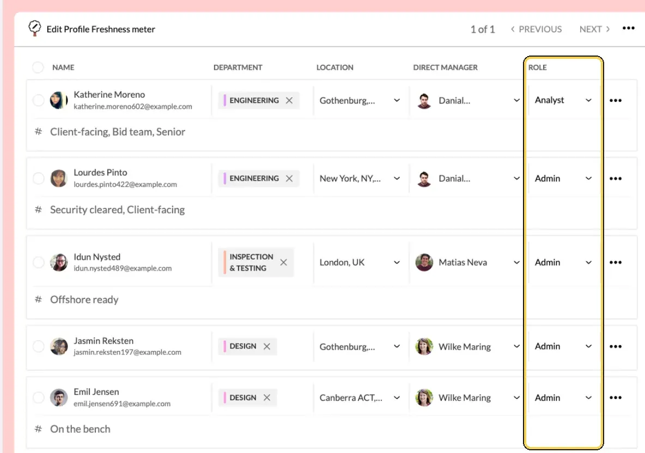Edit tags field 'Offshore ready'
The width and height of the screenshot is (645, 453).
click(x=84, y=299)
